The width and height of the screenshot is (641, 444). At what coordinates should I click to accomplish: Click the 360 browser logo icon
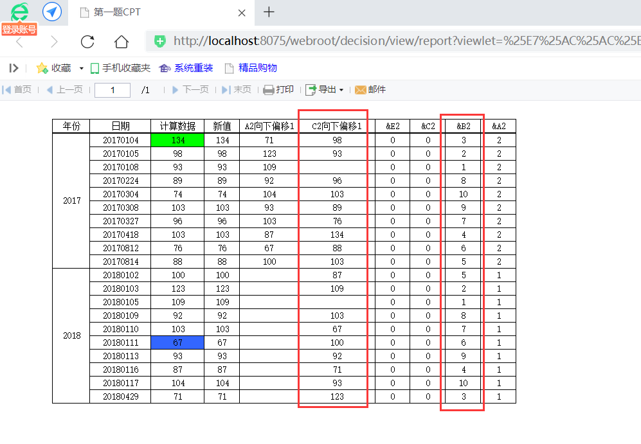(19, 12)
